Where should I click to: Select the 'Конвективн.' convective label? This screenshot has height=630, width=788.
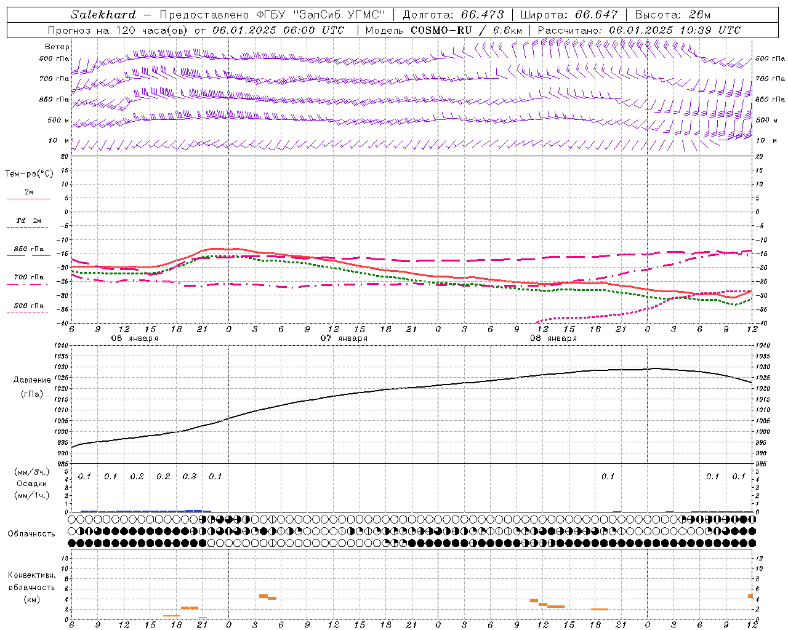[32, 575]
